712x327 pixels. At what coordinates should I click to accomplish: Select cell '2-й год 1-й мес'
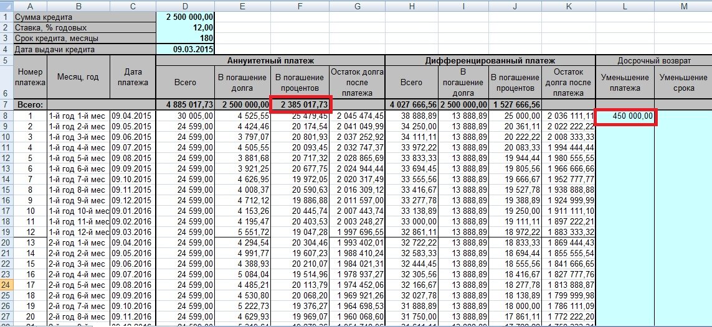click(78, 242)
